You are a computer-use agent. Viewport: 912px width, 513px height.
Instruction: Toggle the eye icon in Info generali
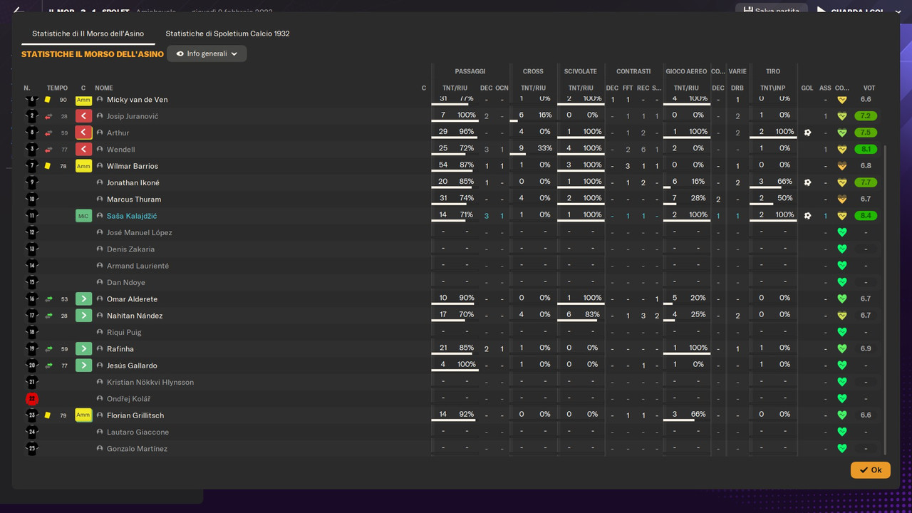[180, 53]
